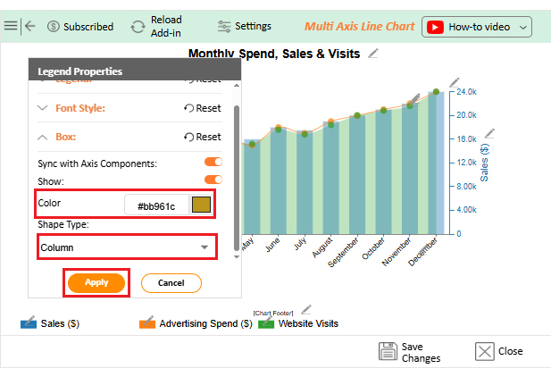Open the hamburger menu icon
The width and height of the screenshot is (551, 377).
[x=11, y=26]
